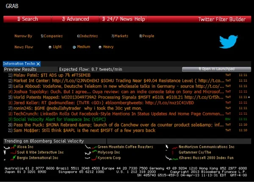Remove the Information Techn filter tag
This screenshot has height=182, width=254.
(38, 64)
